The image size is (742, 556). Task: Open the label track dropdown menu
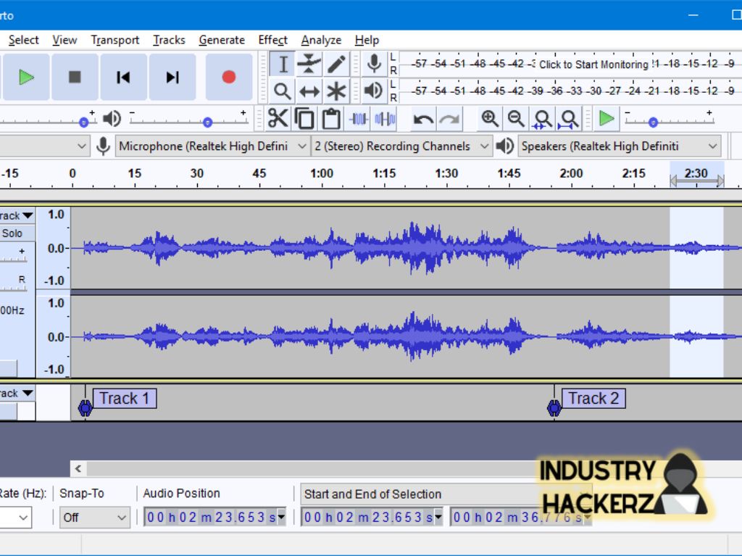(17, 394)
